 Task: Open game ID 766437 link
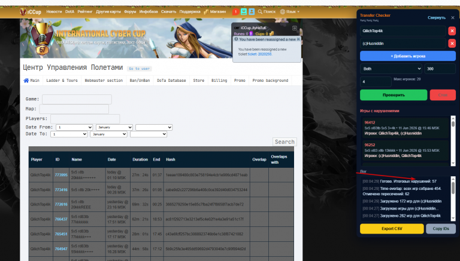tap(61, 219)
